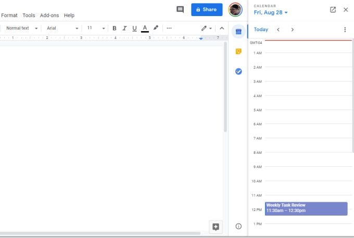
Task: Toggle italic formatting
Action: 124,28
